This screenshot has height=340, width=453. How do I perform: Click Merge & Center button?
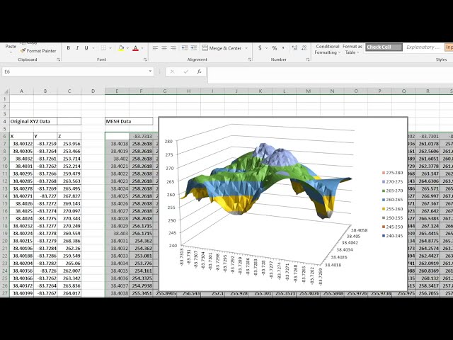click(x=222, y=48)
